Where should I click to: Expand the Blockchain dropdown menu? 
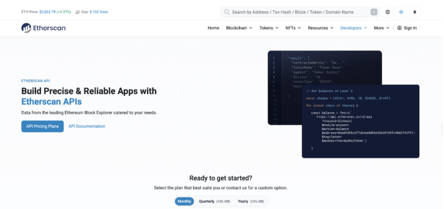click(239, 28)
